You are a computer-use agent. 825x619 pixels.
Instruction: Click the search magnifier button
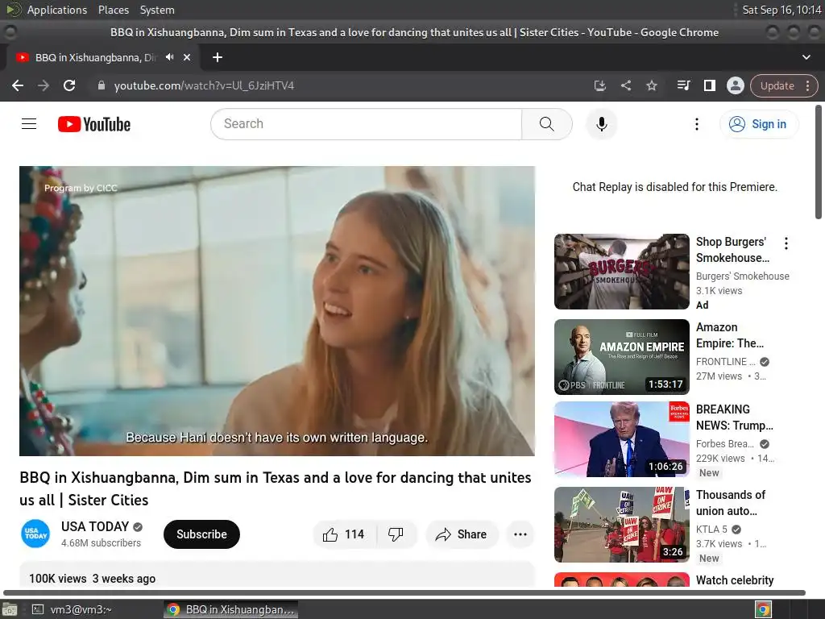coord(547,124)
